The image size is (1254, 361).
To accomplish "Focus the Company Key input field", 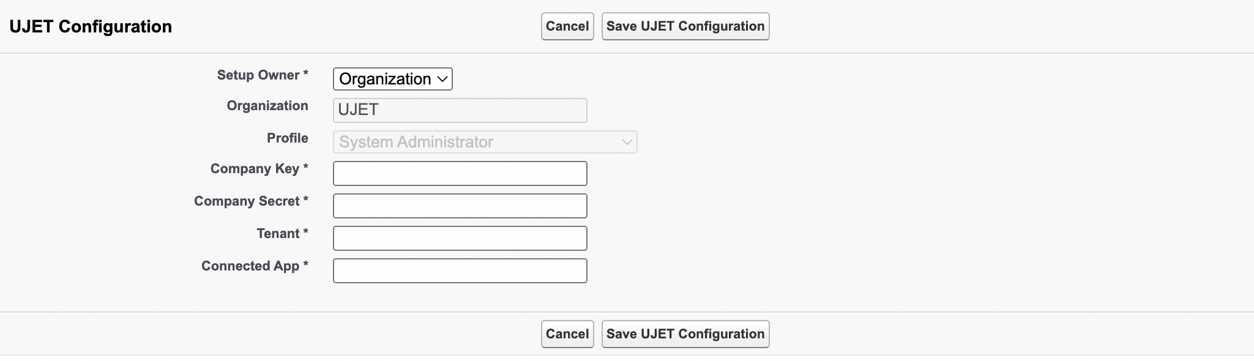I will [460, 173].
